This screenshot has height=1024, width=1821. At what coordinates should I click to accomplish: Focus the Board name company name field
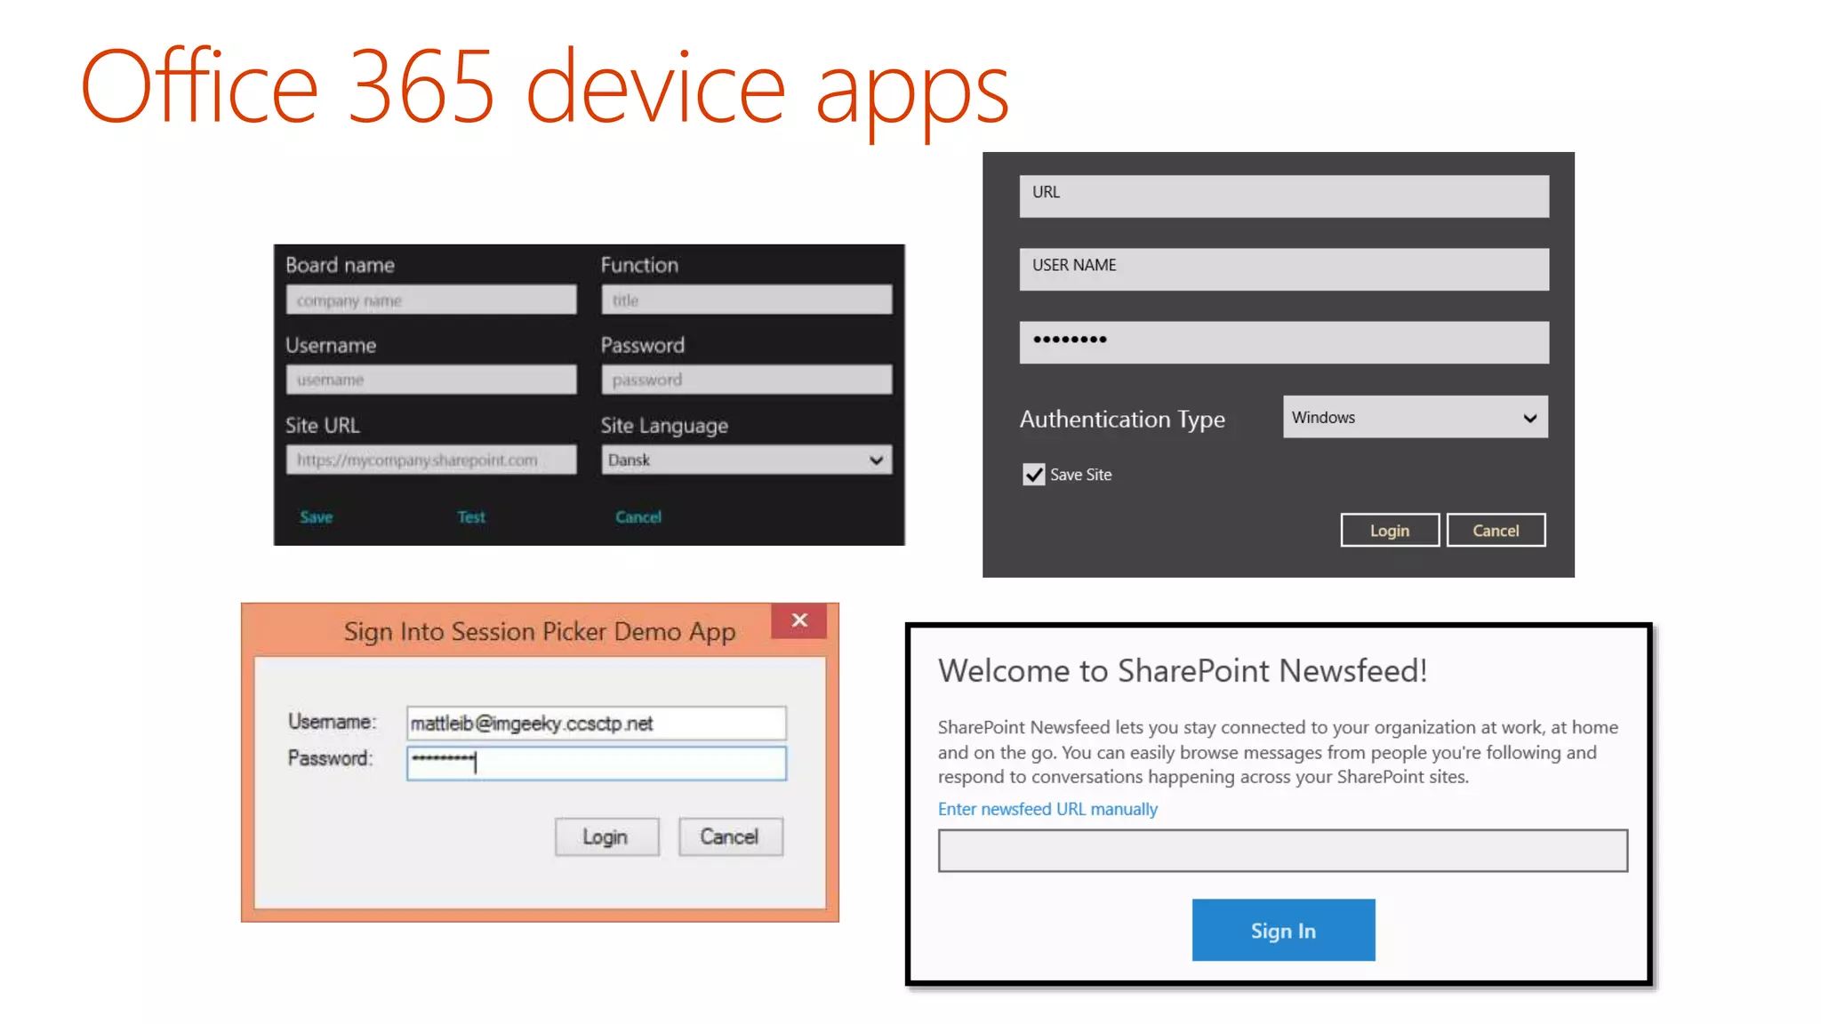pos(431,300)
